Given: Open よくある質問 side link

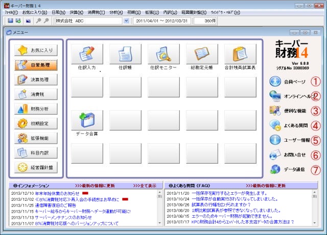Looking at the screenshot, I should [x=288, y=125].
